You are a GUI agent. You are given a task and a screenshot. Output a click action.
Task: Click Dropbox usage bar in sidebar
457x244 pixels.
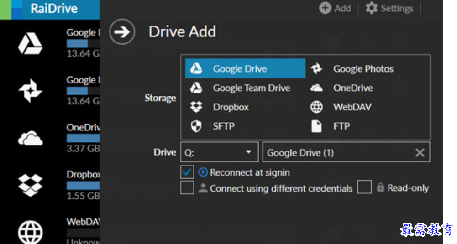(84, 186)
